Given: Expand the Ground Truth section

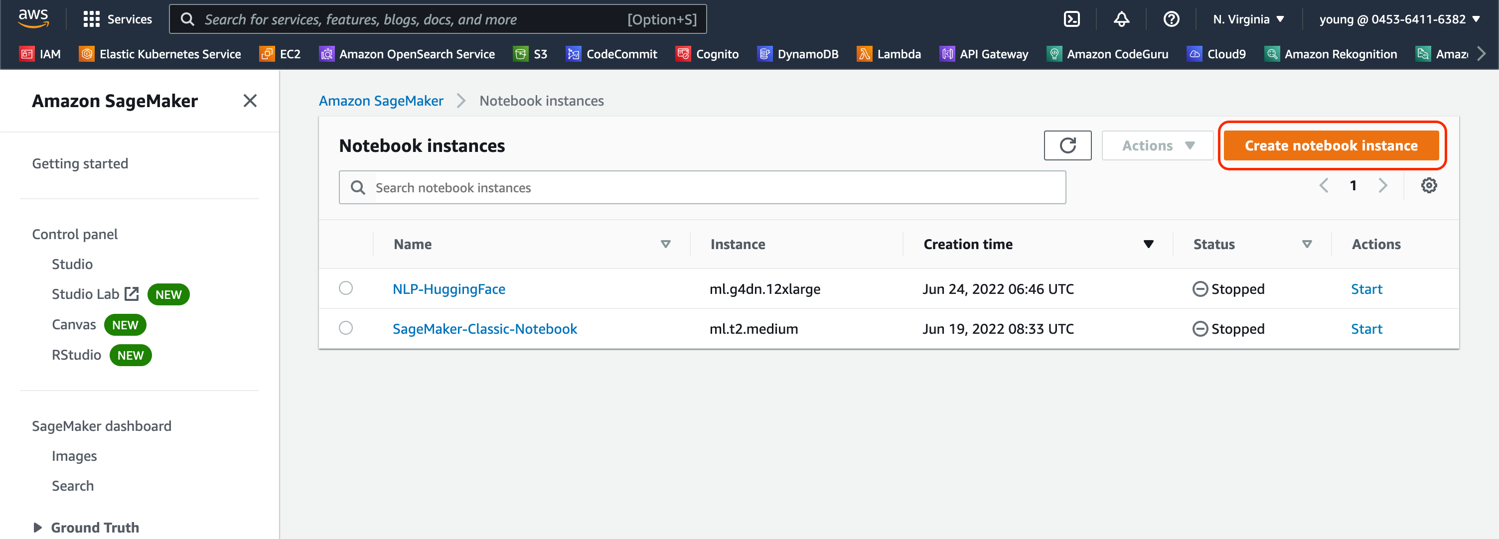Looking at the screenshot, I should (x=38, y=528).
